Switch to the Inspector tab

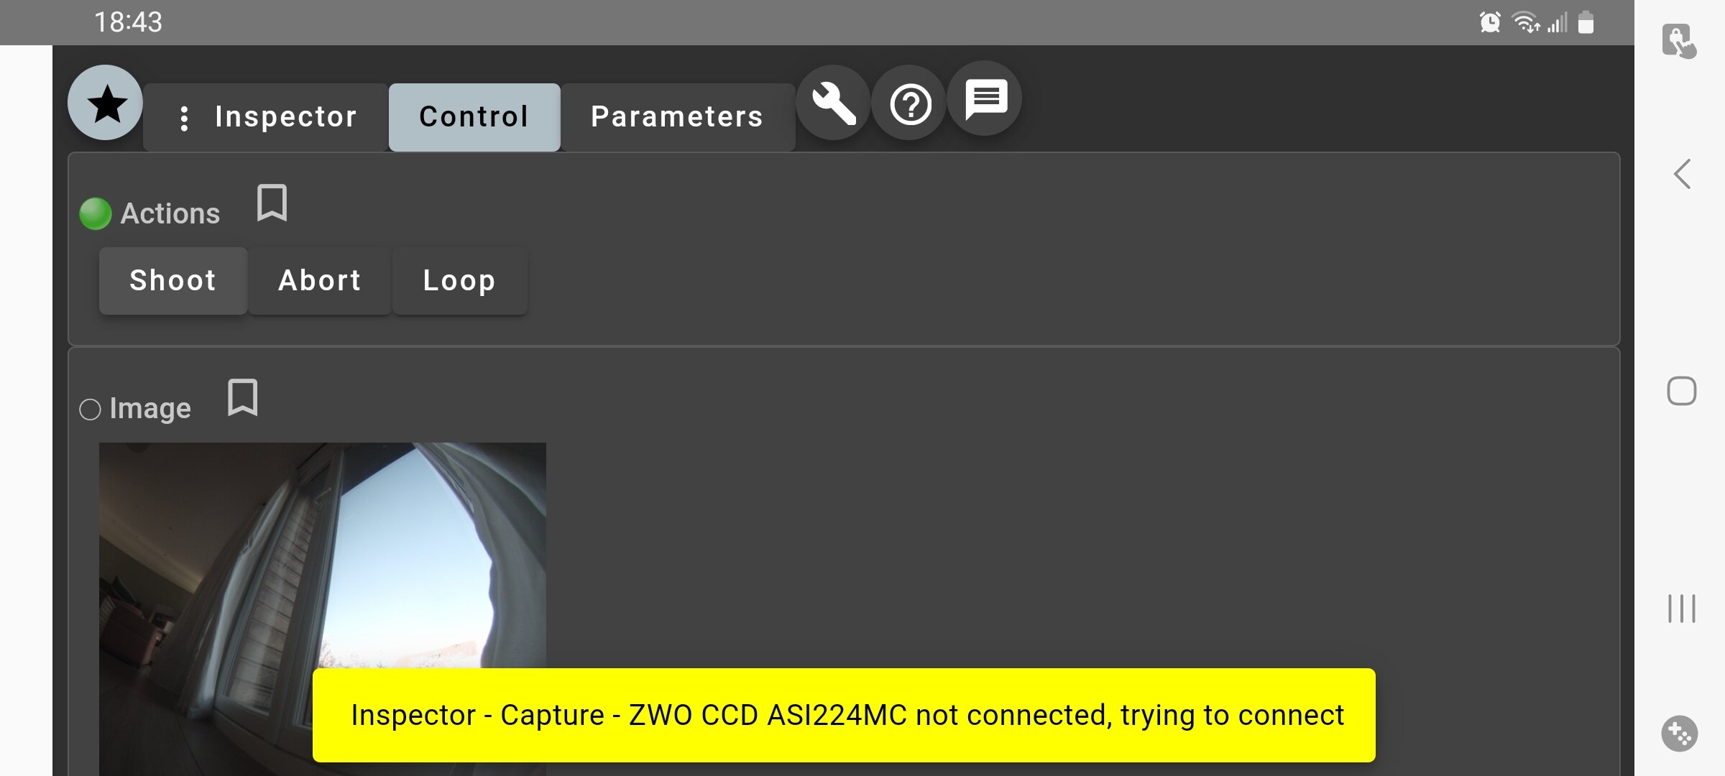[285, 117]
